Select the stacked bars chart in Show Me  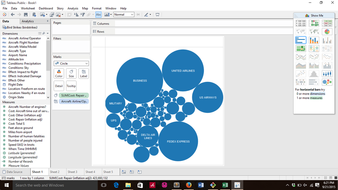coord(314,40)
